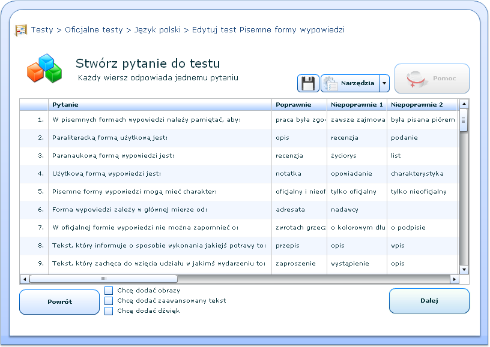Click vertical scrollbar down arrow
This screenshot has width=490, height=347.
coord(464,270)
